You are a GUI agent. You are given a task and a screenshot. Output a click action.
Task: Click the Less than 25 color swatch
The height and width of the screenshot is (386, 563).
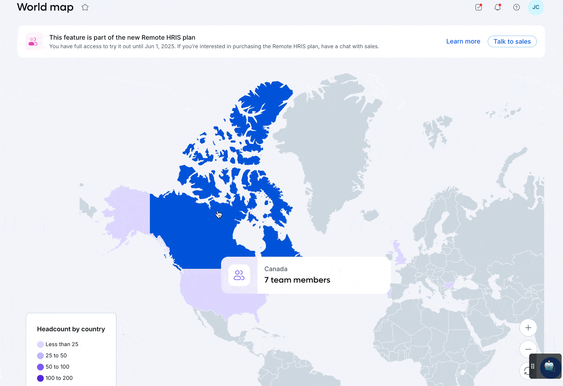point(40,344)
